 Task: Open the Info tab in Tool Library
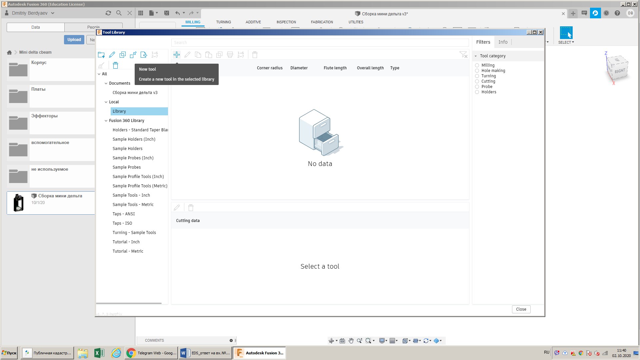(x=503, y=42)
